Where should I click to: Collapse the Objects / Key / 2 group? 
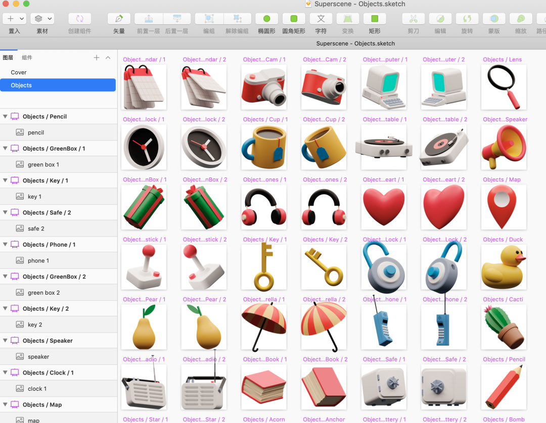(5, 308)
